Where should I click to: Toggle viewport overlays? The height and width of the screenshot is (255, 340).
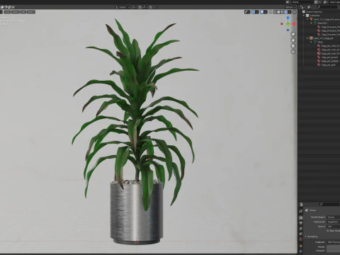[x=262, y=12]
